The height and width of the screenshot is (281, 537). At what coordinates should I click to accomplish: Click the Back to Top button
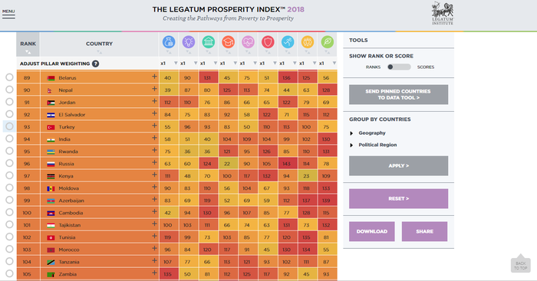tap(521, 263)
